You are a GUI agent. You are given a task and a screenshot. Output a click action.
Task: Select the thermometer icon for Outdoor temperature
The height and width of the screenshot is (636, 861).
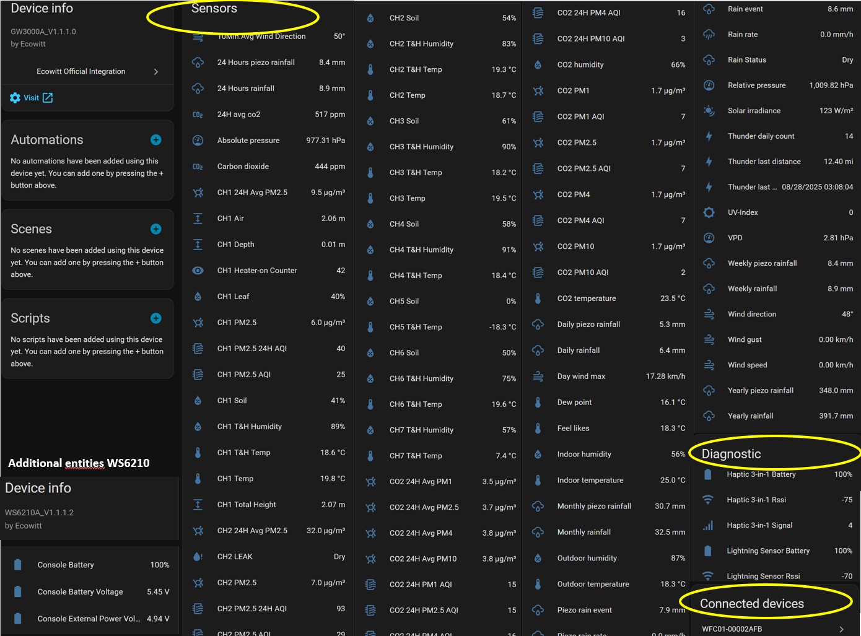click(x=538, y=584)
